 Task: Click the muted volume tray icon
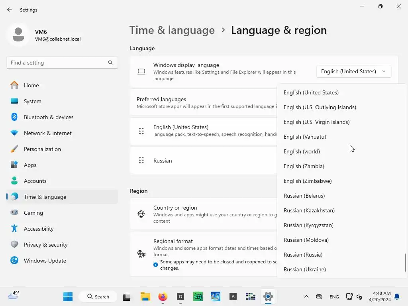click(x=359, y=296)
